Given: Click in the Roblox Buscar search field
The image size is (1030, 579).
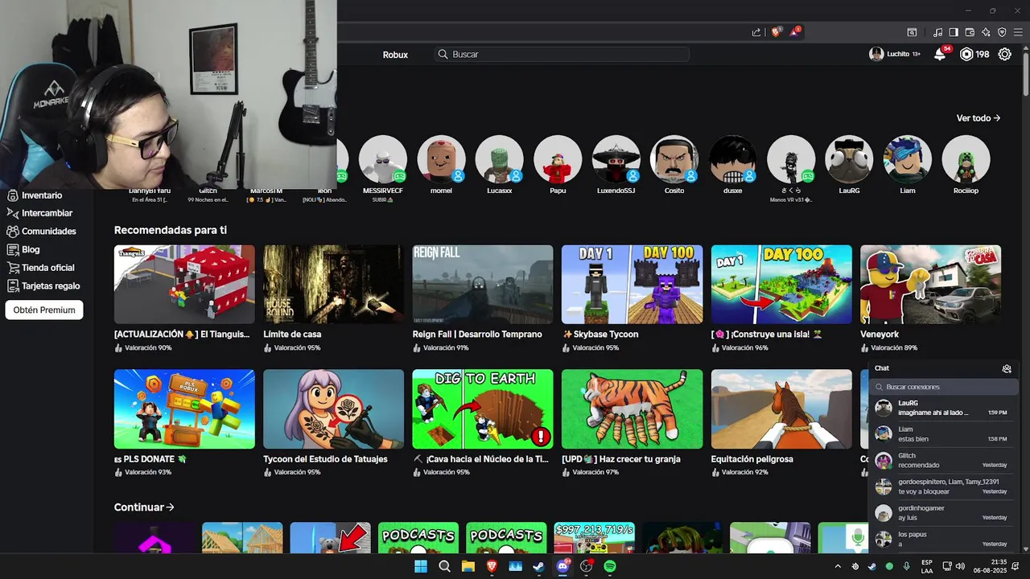Looking at the screenshot, I should (562, 55).
